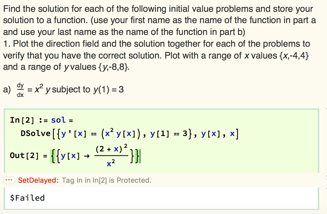Place cursor in the DSolve input line

point(129,133)
